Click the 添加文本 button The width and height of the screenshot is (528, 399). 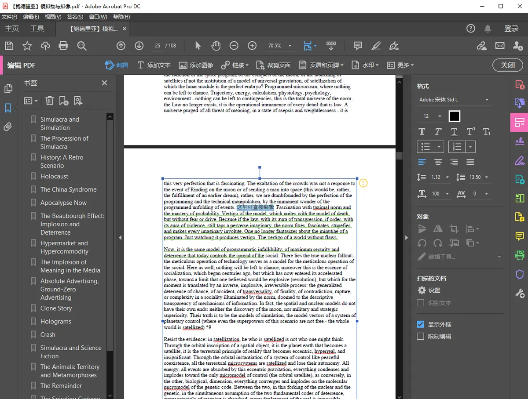point(154,65)
